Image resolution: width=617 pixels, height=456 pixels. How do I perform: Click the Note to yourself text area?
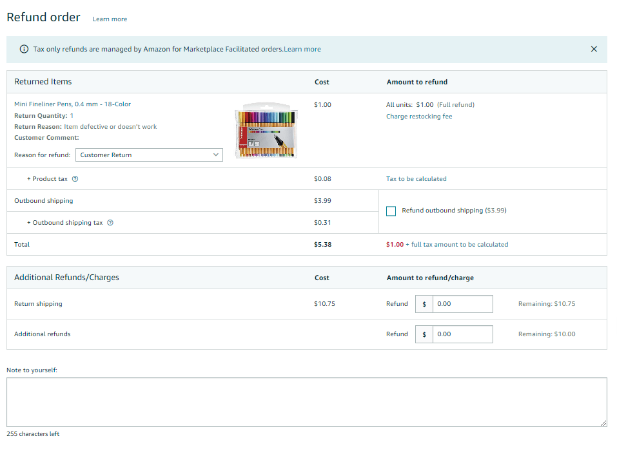pos(306,402)
